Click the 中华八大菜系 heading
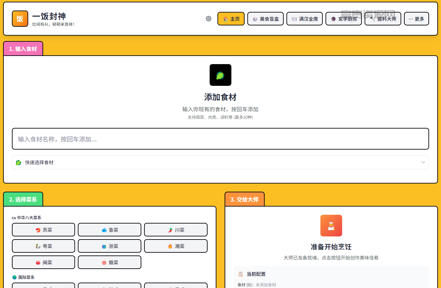441x288 pixels. click(29, 217)
